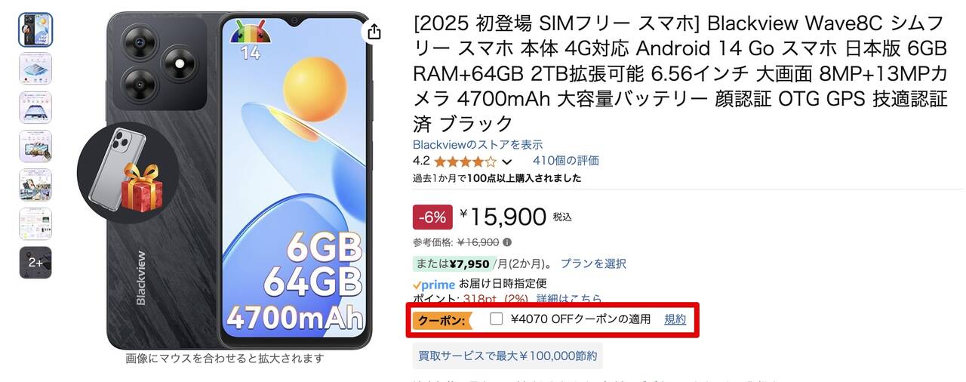Open the 410個の評価 reviews link
Image resolution: width=966 pixels, height=382 pixels.
click(566, 160)
